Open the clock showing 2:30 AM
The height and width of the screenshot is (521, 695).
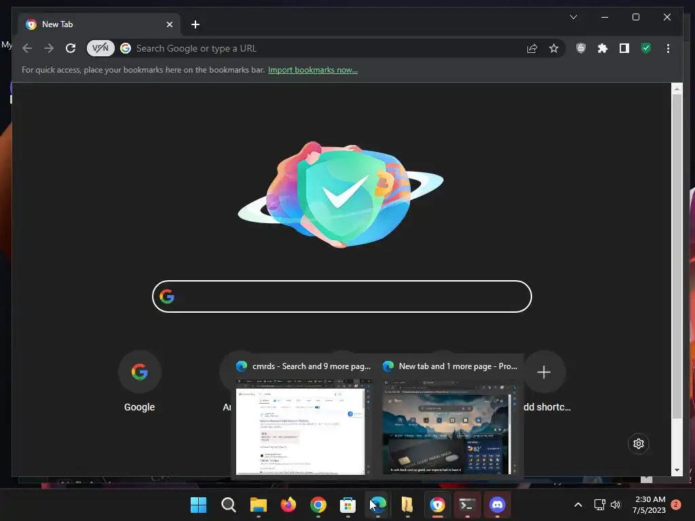point(650,505)
